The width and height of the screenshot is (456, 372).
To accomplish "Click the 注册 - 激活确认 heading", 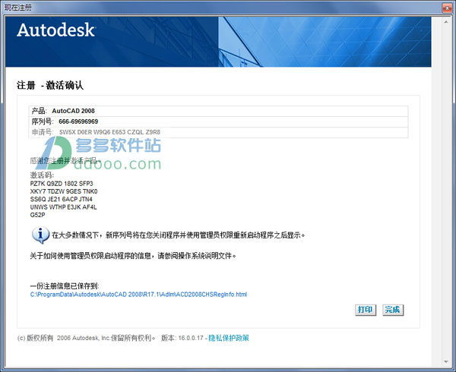I will tap(50, 85).
